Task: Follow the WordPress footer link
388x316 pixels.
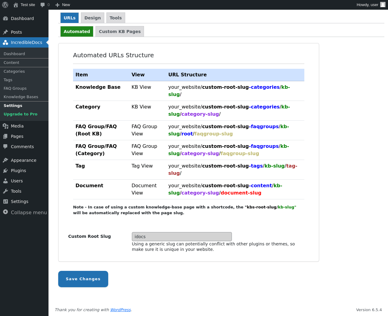Action: [120, 310]
